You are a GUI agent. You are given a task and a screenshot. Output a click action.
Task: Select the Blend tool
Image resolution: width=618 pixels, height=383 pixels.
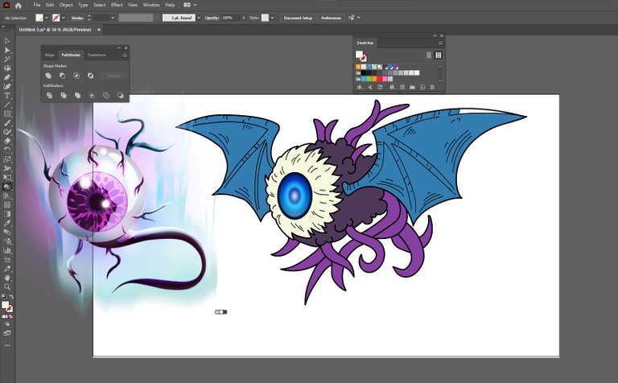coord(7,232)
